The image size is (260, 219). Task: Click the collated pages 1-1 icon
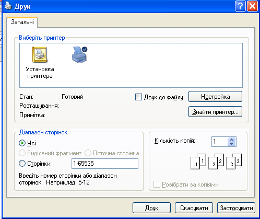[x=198, y=162]
